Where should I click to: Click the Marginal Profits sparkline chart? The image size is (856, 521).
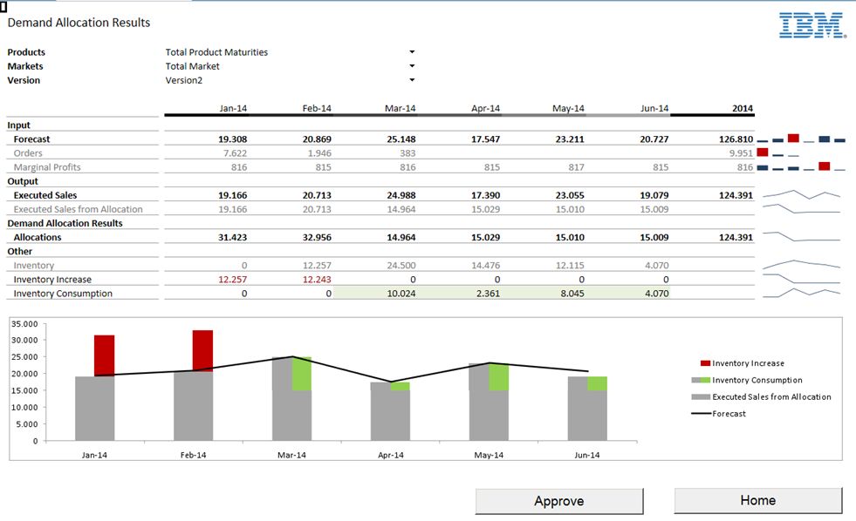801,166
